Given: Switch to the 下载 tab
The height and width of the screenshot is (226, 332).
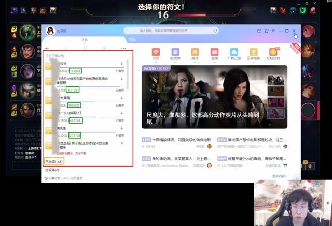Looking at the screenshot, I should [85, 40].
